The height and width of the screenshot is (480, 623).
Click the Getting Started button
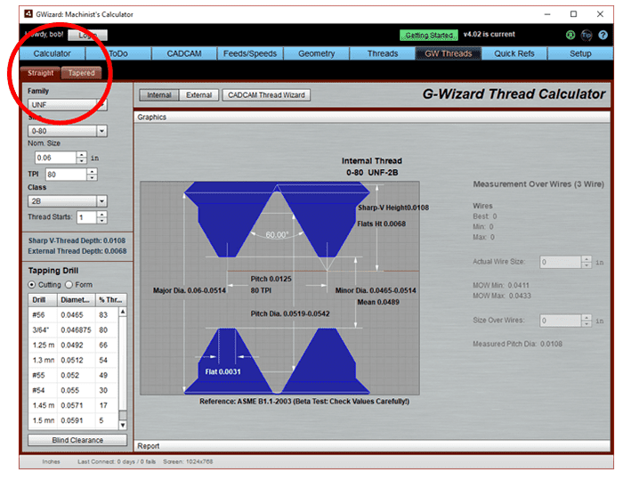[x=429, y=36]
